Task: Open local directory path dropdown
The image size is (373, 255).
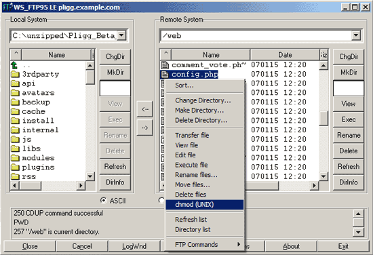Action: coord(121,36)
